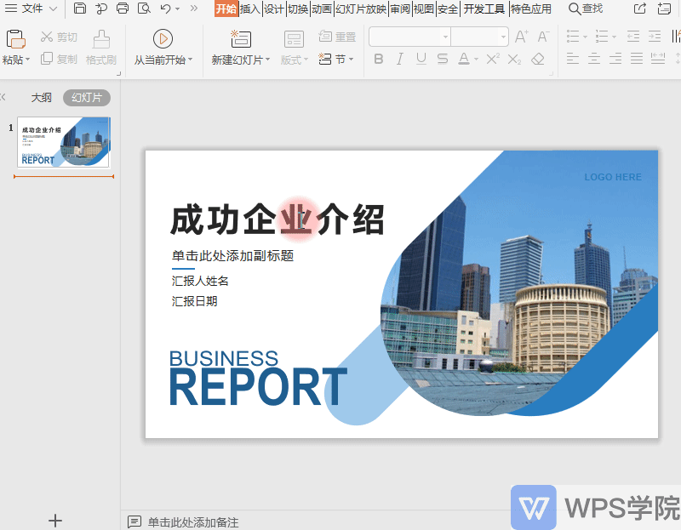This screenshot has height=530, width=681.
Task: Align text right
Action: point(615,59)
